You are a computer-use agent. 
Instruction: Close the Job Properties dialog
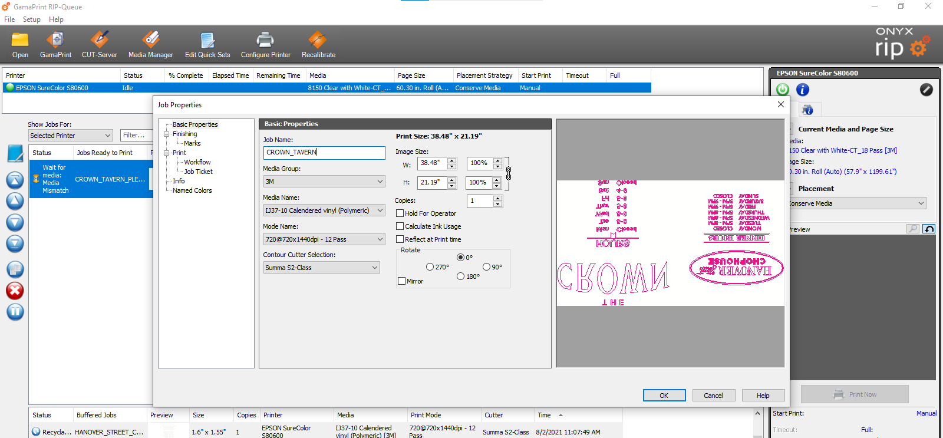(x=781, y=104)
